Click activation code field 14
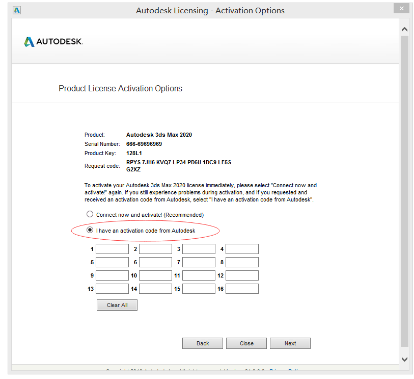The image size is (414, 379). point(155,289)
